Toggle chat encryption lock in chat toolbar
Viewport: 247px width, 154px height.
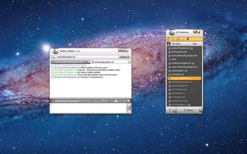tap(98, 101)
